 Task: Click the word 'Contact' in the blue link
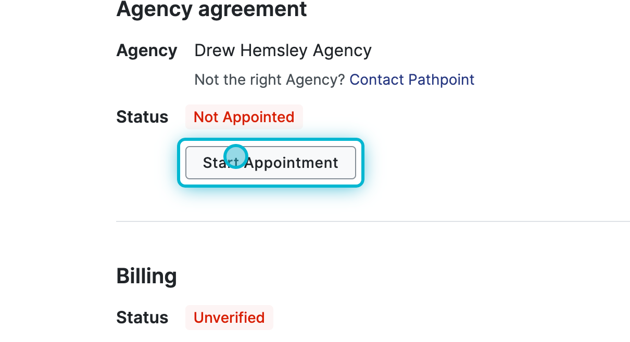pos(377,80)
